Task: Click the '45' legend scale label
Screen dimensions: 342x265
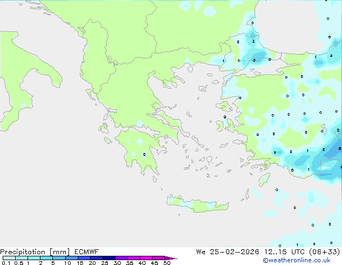Action: coord(154,263)
